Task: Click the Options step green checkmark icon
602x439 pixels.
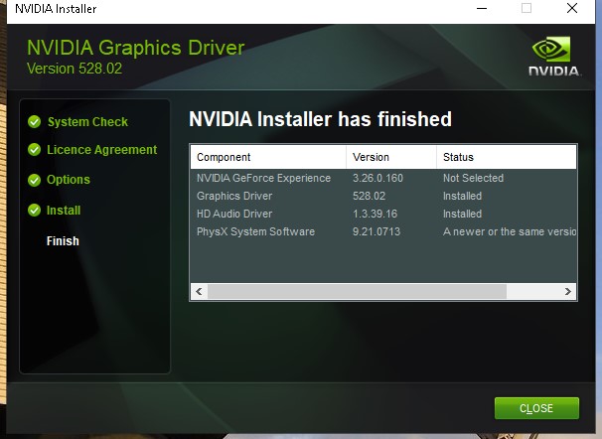Action: point(34,180)
